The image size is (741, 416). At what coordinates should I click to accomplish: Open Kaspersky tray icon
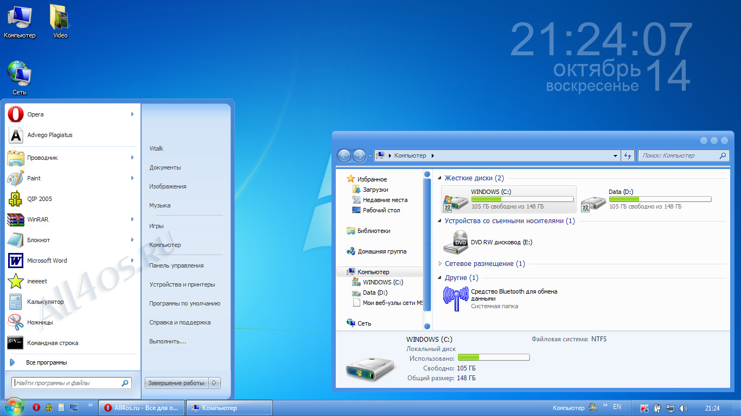(644, 408)
